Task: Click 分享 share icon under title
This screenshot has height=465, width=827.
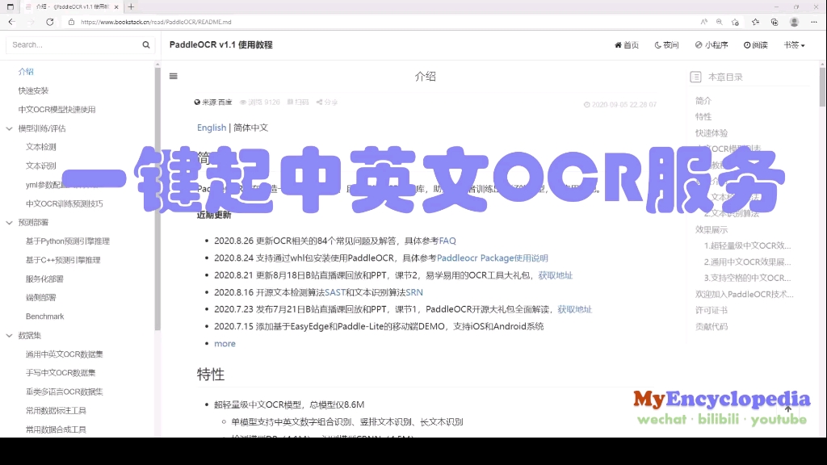Action: (327, 103)
